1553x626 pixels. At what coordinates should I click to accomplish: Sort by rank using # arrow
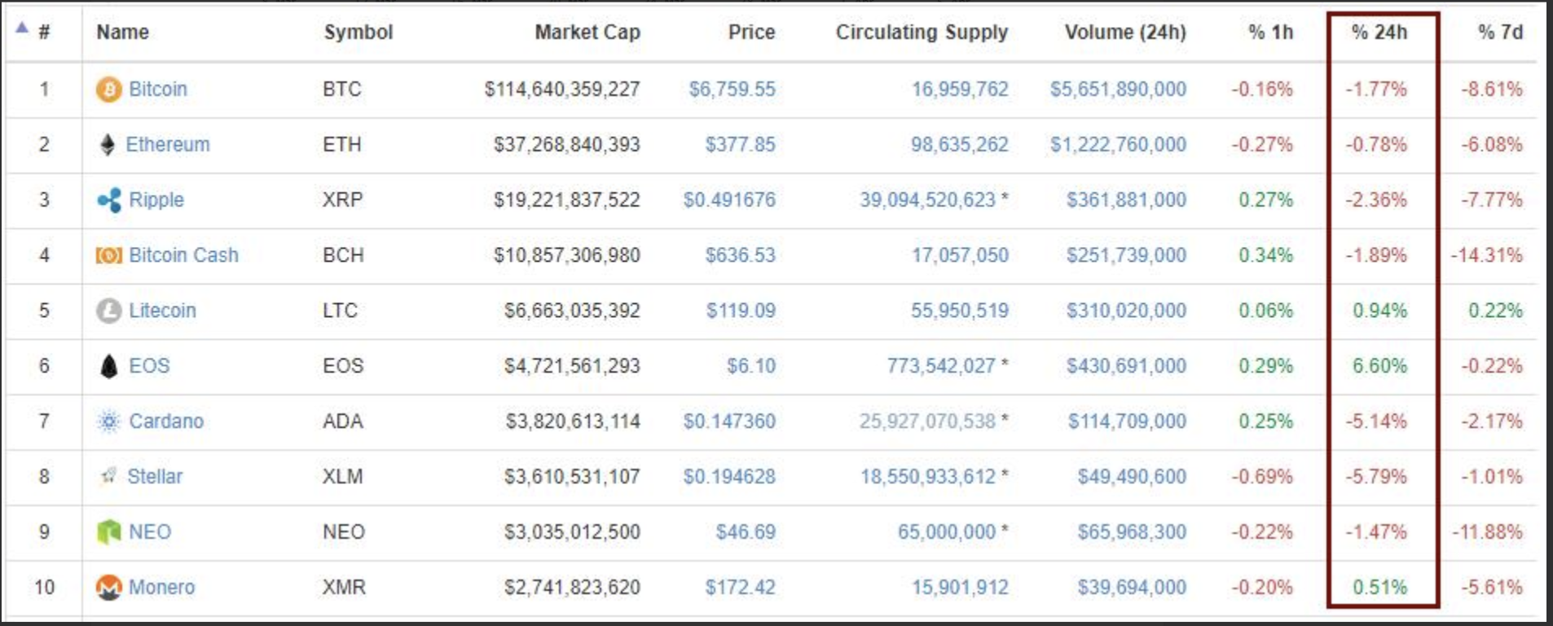(x=22, y=29)
